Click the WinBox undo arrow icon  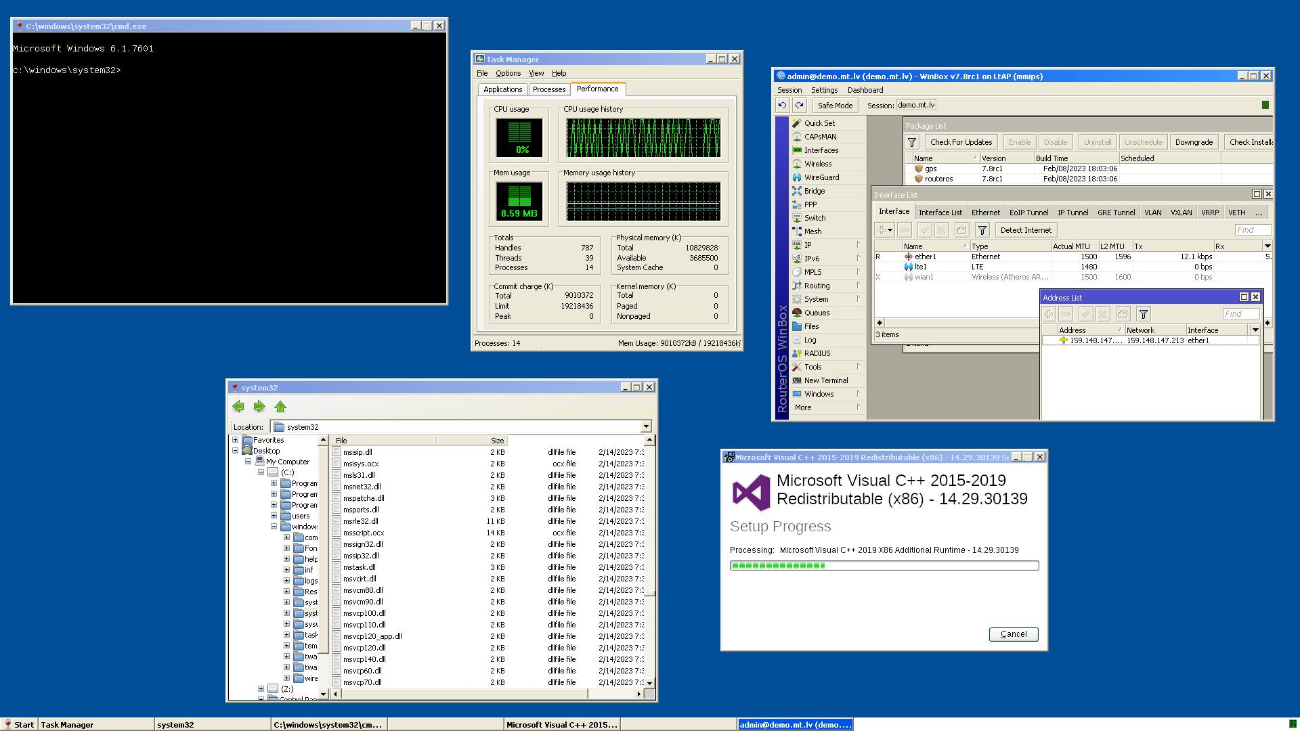(x=783, y=105)
